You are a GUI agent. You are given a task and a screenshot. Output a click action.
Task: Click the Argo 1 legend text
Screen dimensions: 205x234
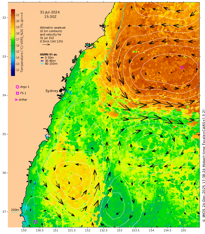(x=25, y=87)
